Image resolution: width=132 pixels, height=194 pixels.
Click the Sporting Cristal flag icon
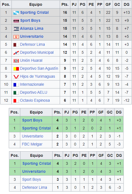16,13
